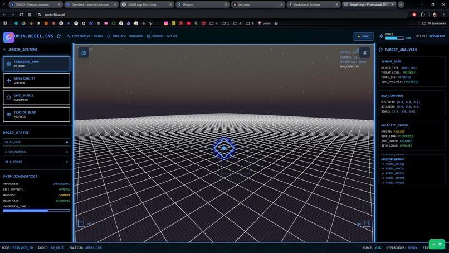
Task: Open the Google bookmark icon
Action: coord(136,23)
